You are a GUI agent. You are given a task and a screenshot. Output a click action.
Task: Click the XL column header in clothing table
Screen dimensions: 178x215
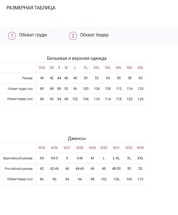86,68
